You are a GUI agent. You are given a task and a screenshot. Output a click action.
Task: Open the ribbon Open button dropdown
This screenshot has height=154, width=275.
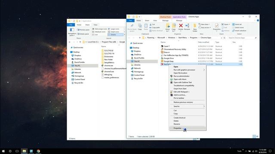226,24
